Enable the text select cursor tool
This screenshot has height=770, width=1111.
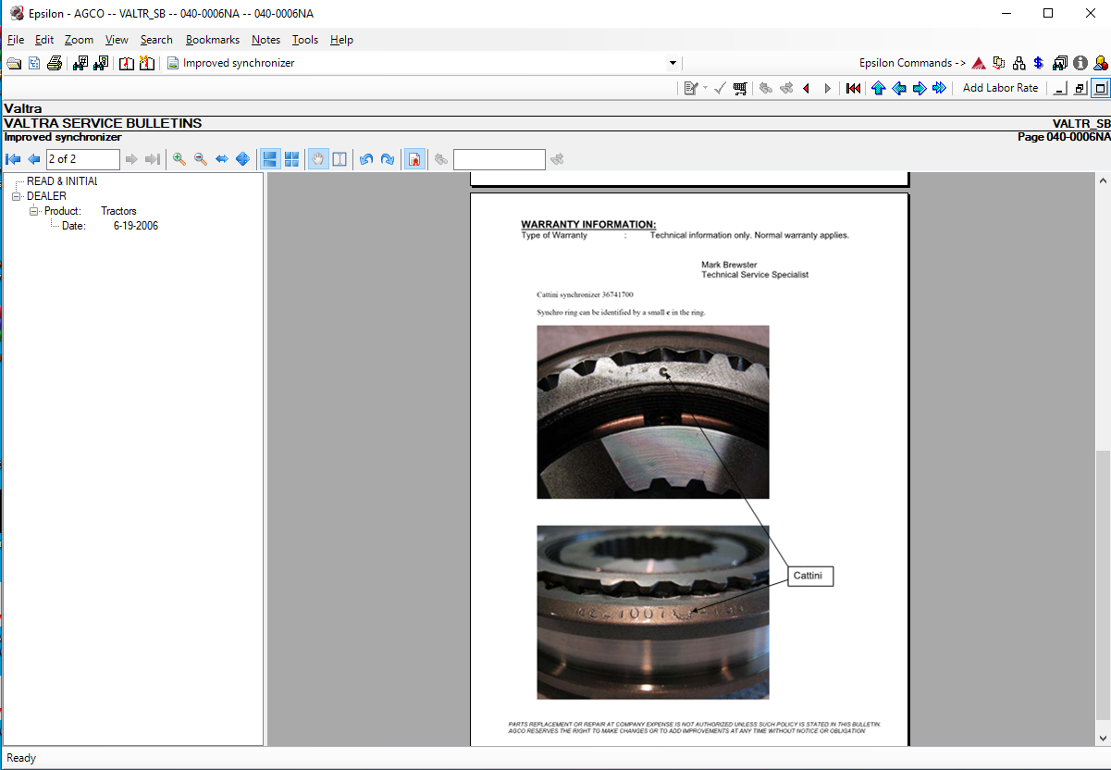click(x=339, y=159)
